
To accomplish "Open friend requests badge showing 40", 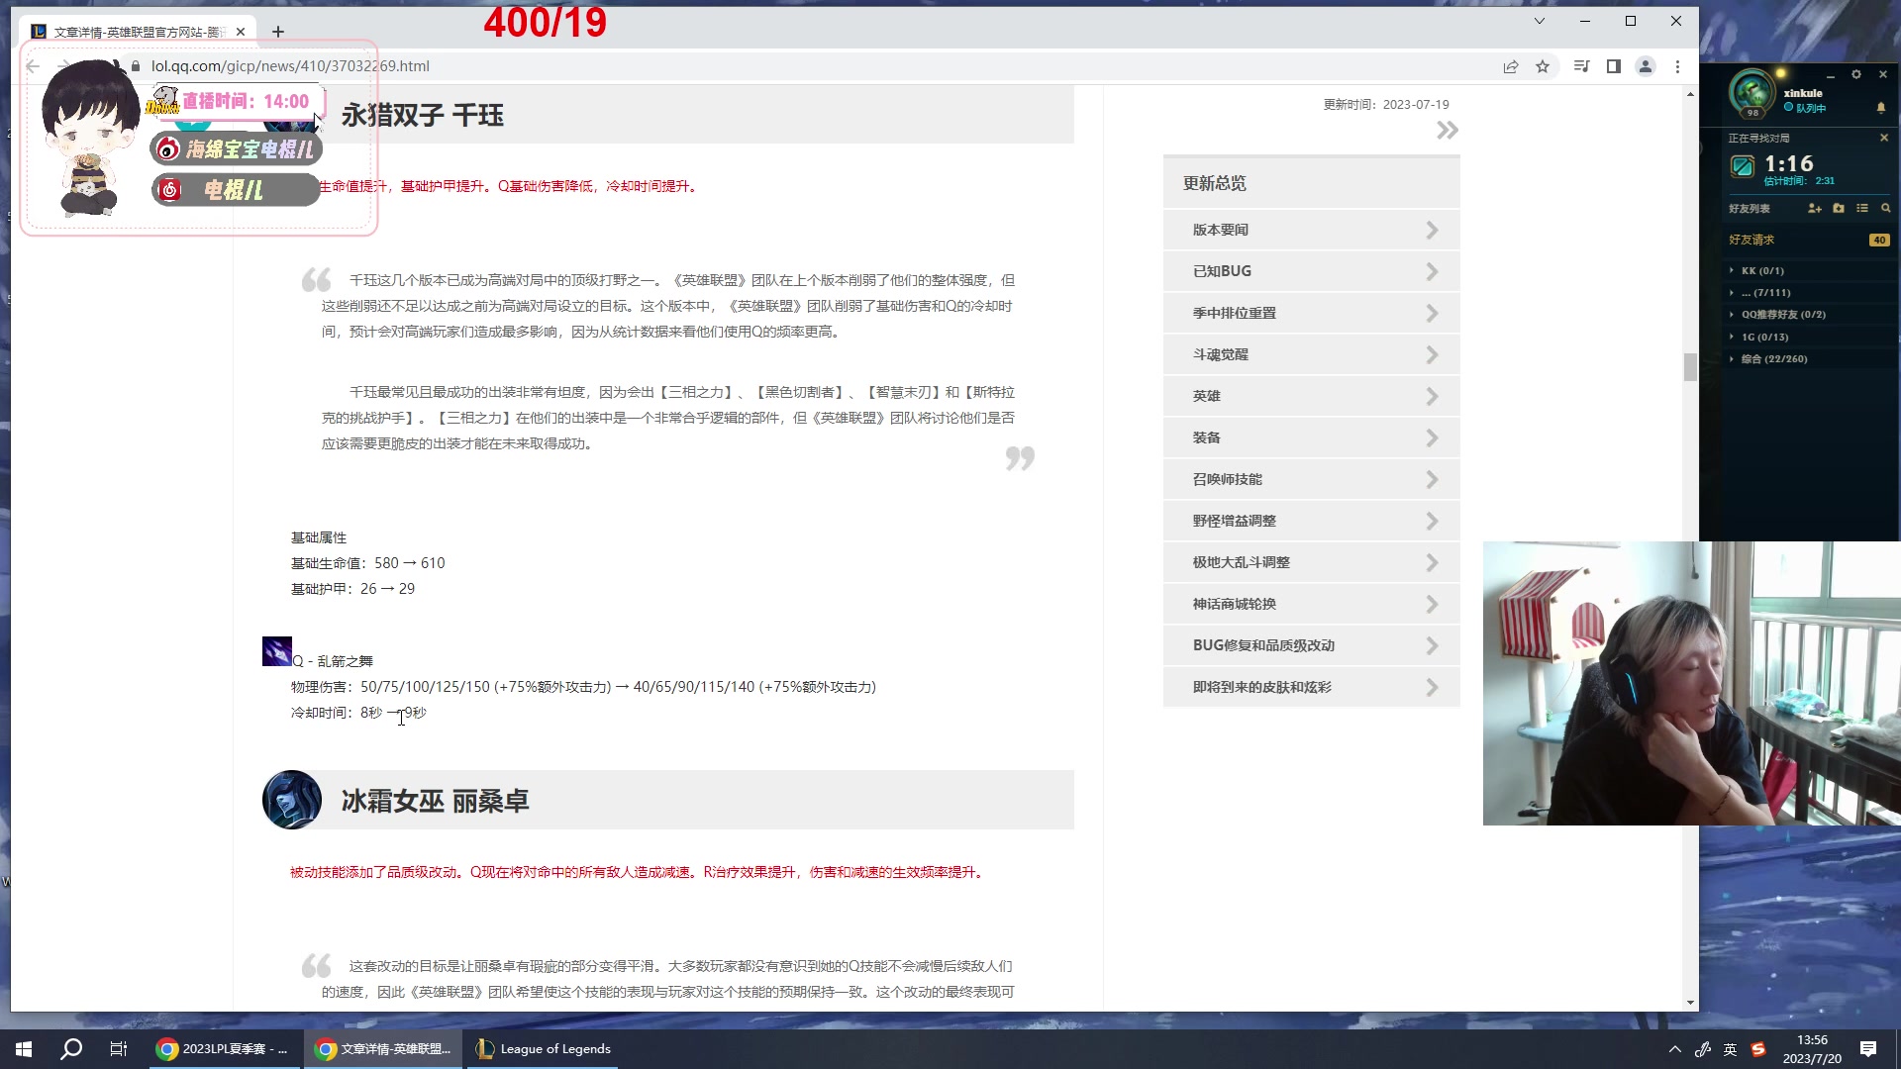I will coord(1878,240).
